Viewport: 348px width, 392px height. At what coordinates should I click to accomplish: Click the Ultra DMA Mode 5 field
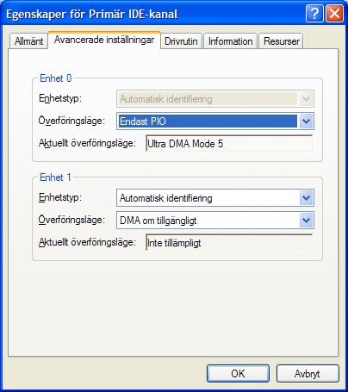[229, 143]
